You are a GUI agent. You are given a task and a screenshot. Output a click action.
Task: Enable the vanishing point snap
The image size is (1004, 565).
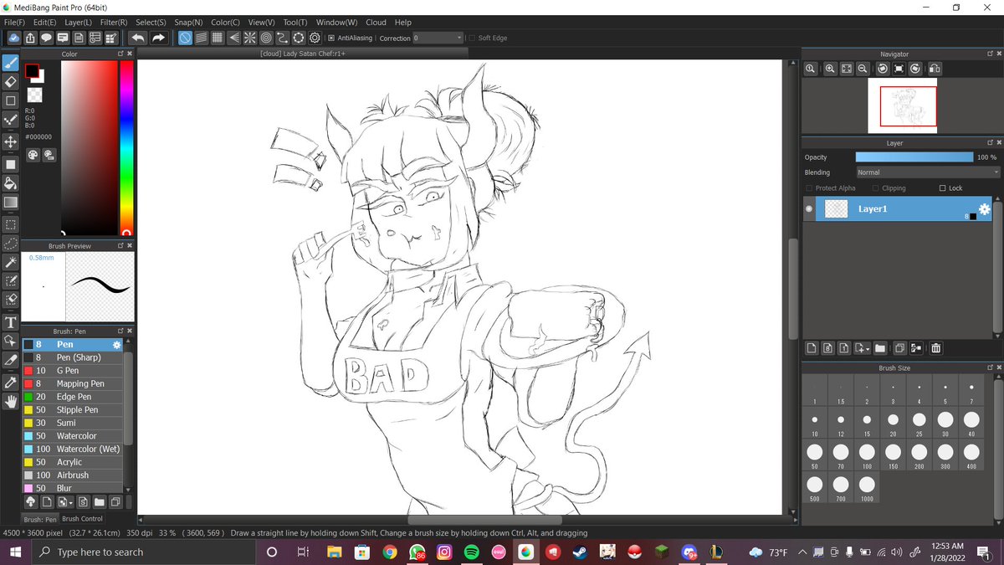[x=233, y=38]
